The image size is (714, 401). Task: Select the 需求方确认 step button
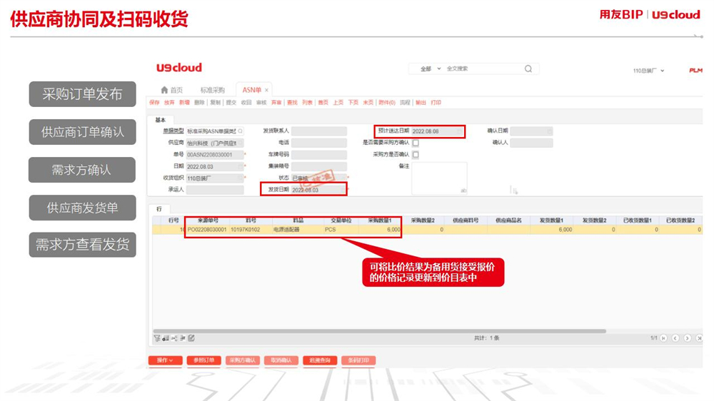pos(82,170)
